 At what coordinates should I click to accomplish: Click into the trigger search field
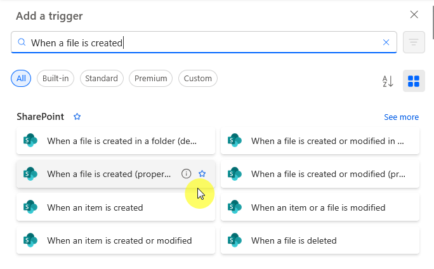click(204, 43)
